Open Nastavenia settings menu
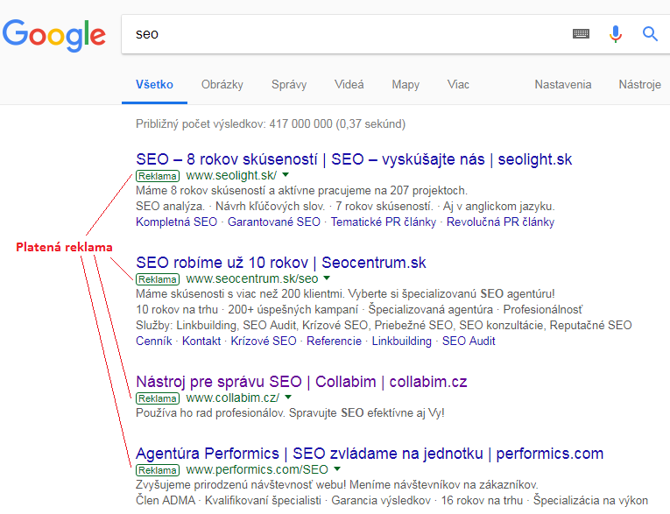 pyautogui.click(x=563, y=85)
